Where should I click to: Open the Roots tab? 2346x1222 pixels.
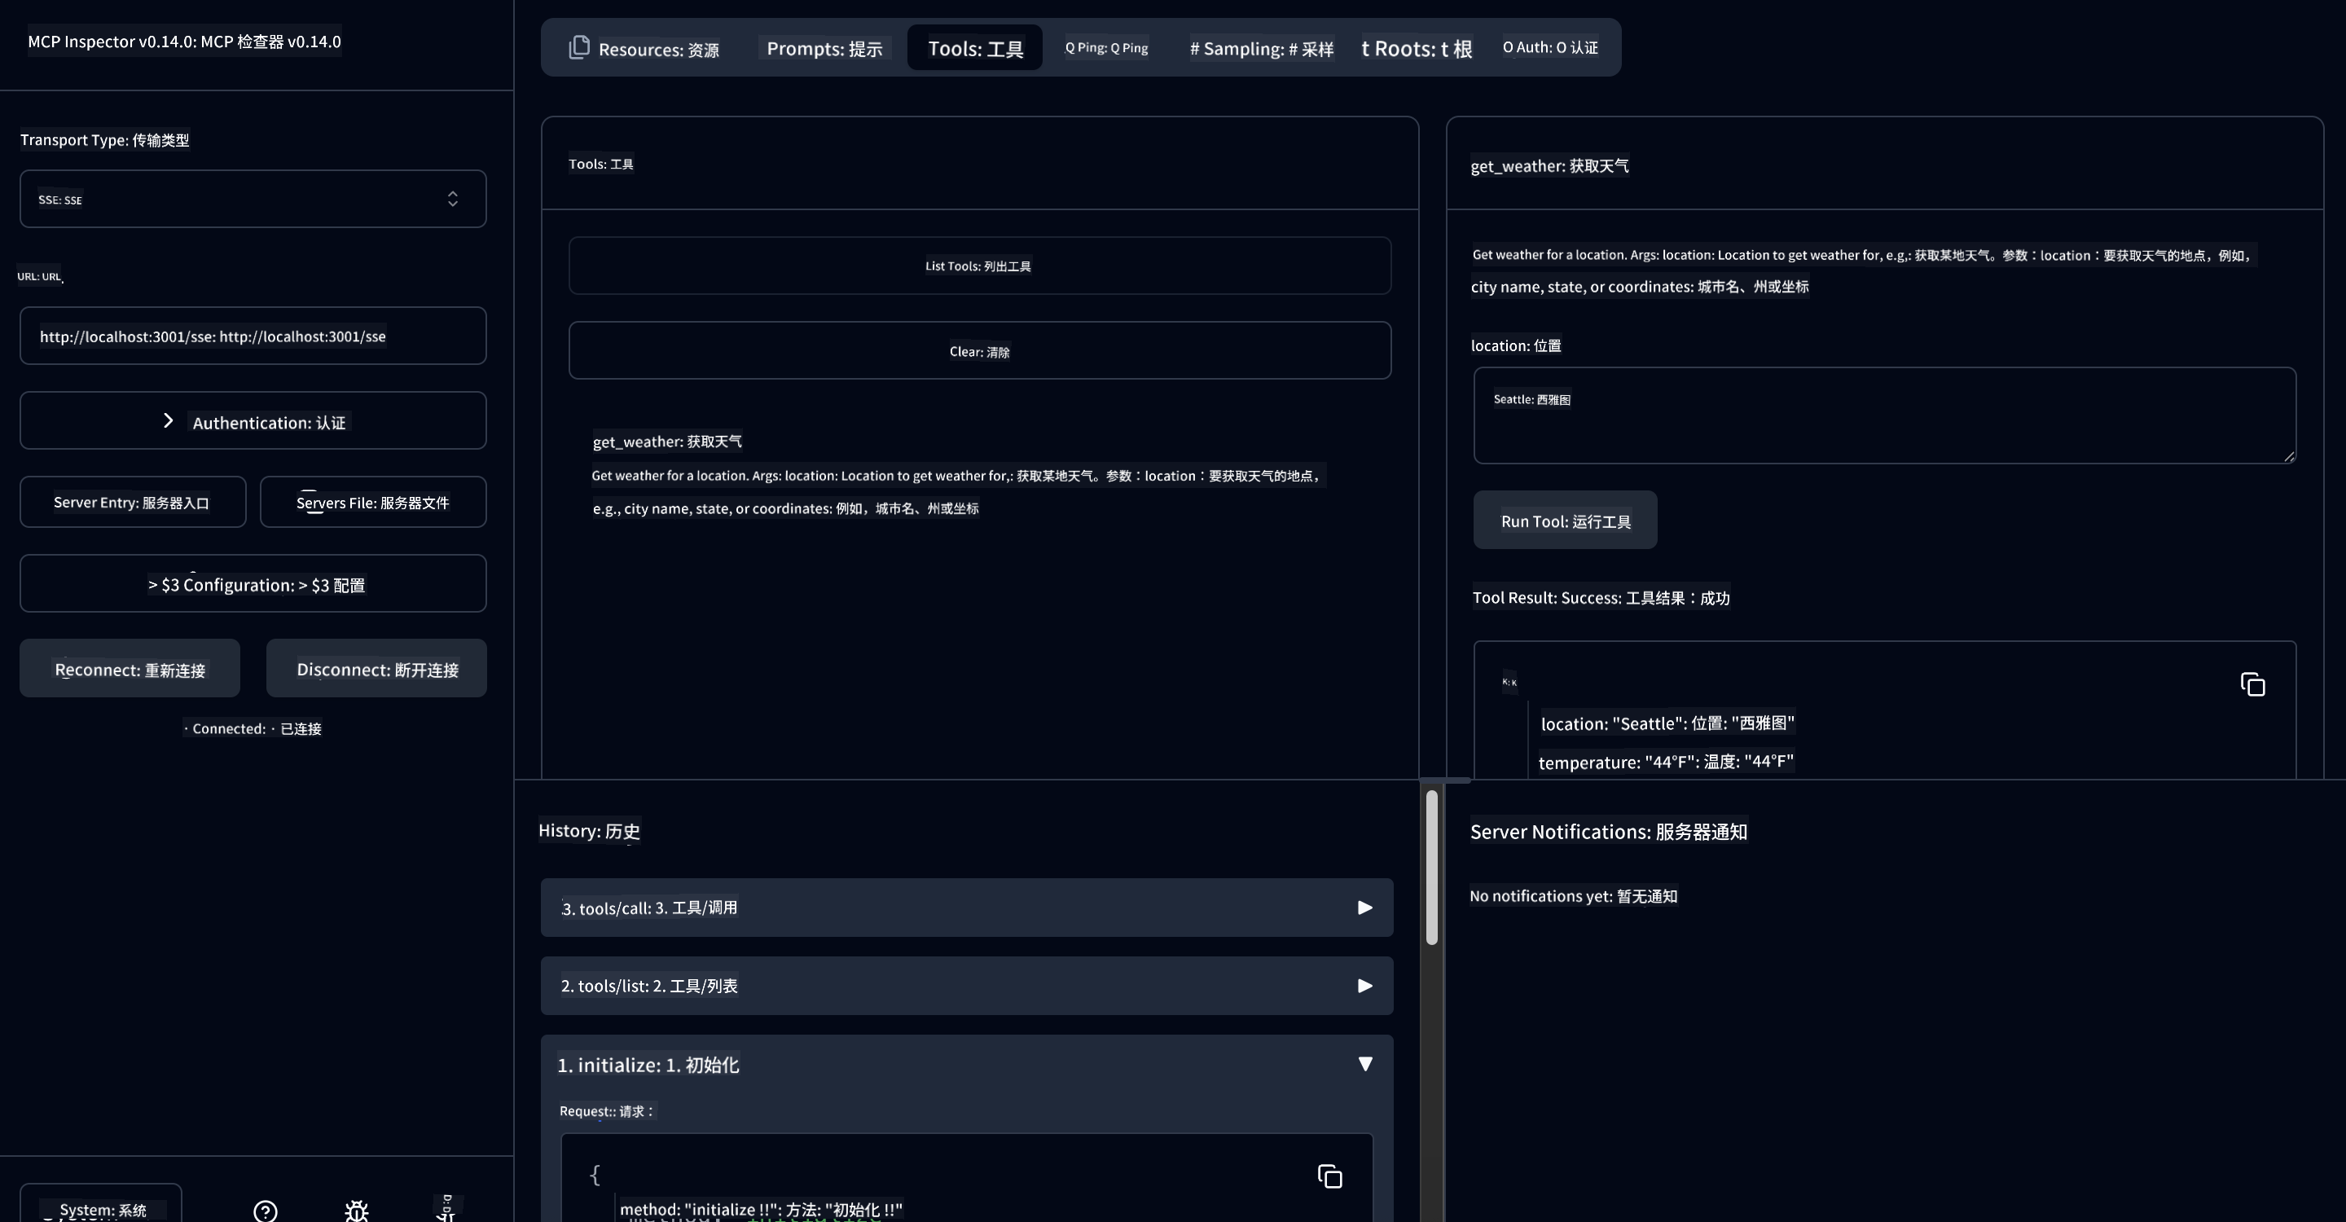click(x=1417, y=48)
